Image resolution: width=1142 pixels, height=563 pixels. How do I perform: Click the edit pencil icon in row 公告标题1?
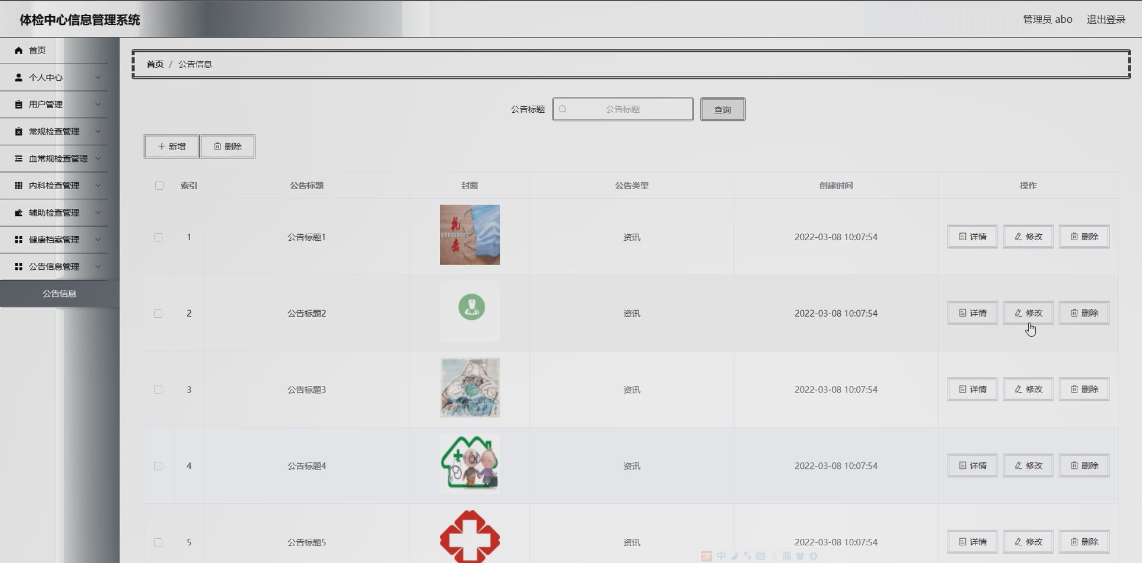point(1018,237)
